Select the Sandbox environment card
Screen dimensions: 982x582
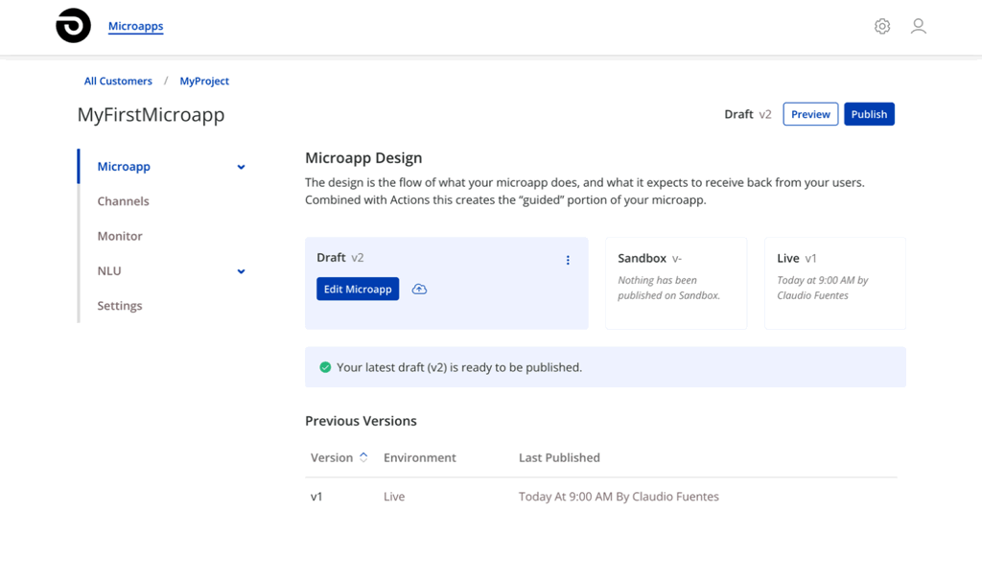click(676, 283)
